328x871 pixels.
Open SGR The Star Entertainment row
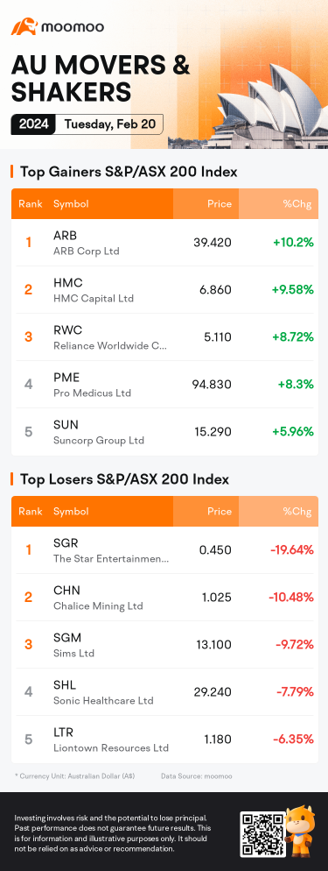[x=164, y=550]
